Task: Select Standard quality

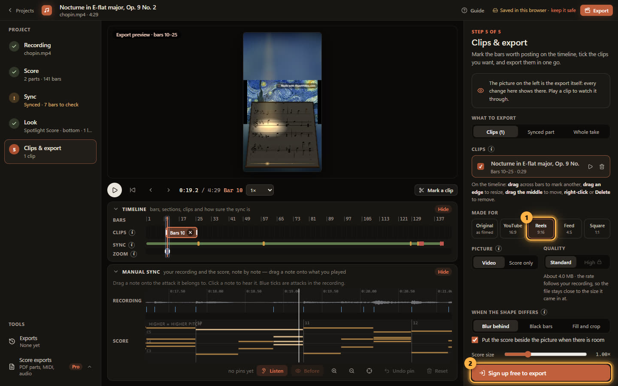Action: (560, 262)
